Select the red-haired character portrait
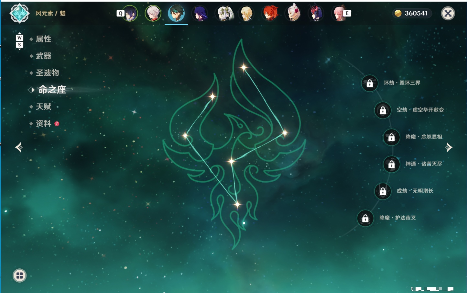Screen dimensions: 467x293 (x=270, y=13)
